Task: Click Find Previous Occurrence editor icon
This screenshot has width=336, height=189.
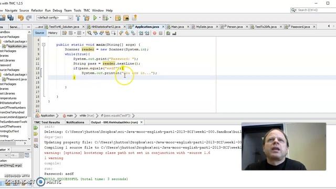Action: [x=96, y=33]
